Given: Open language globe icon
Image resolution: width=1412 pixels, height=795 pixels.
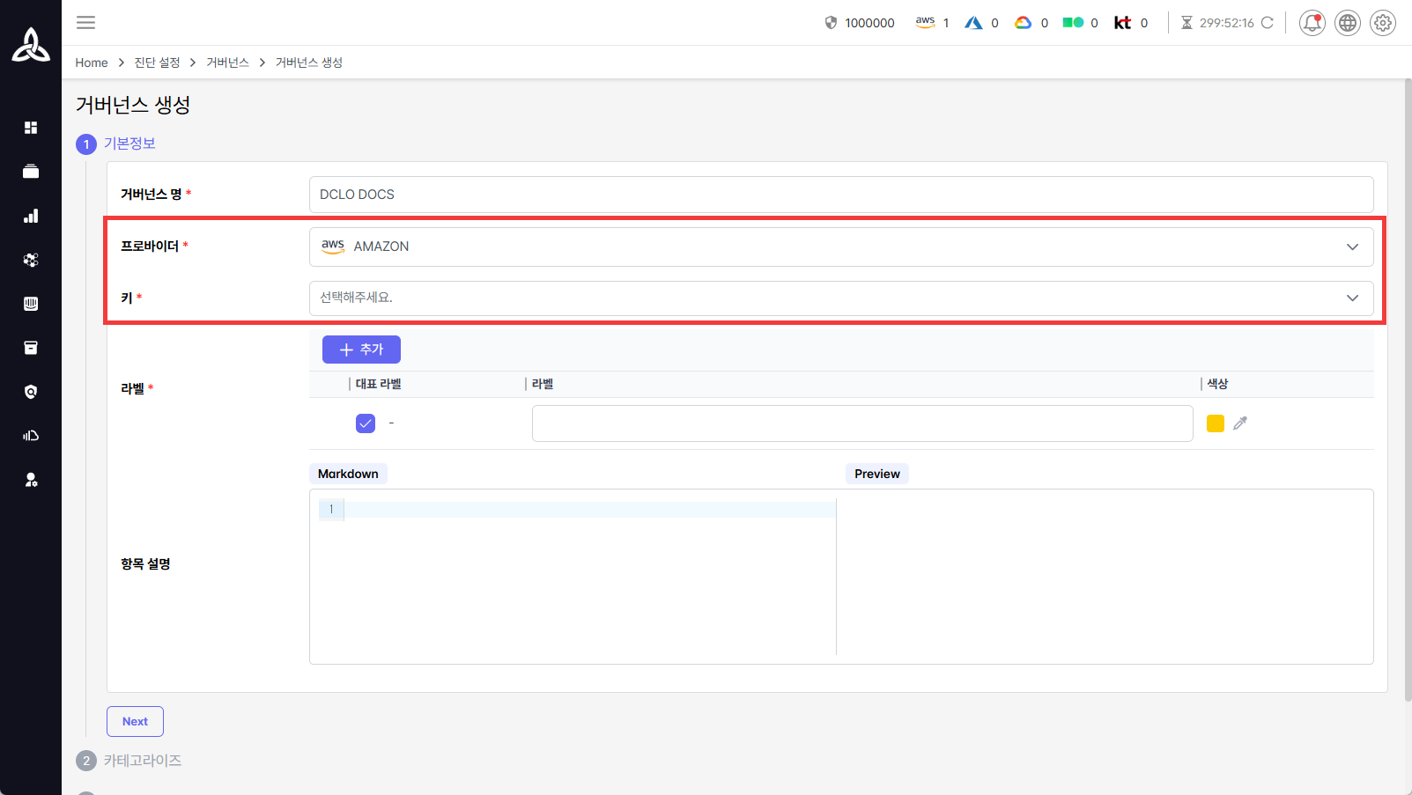Looking at the screenshot, I should [x=1347, y=23].
